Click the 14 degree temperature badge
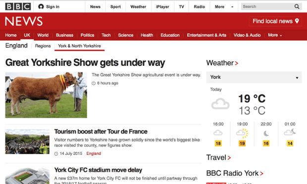This screenshot has width=307, height=184. pyautogui.click(x=290, y=143)
